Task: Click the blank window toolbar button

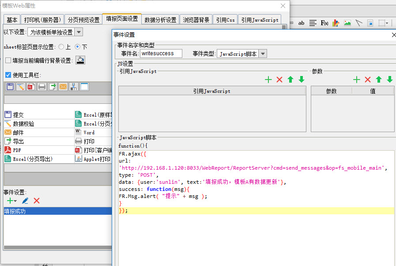Action: pyautogui.click(x=84, y=87)
